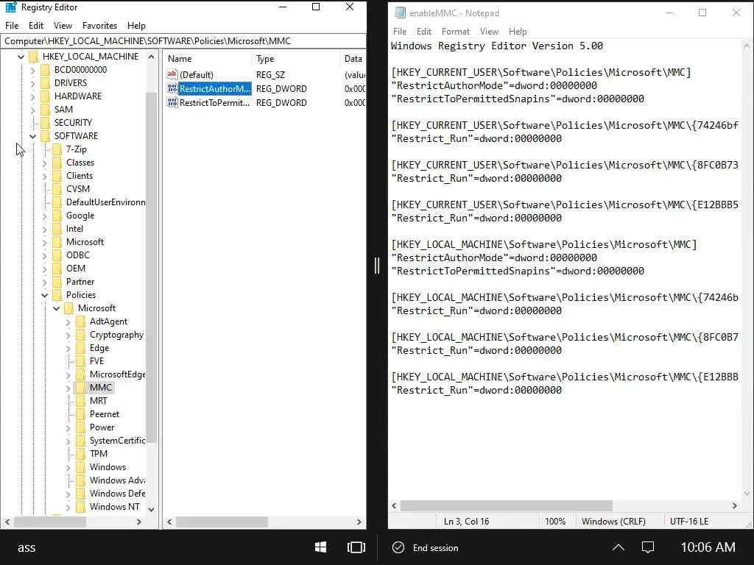Click Notepad horizontal scrollbar right arrow

734,505
